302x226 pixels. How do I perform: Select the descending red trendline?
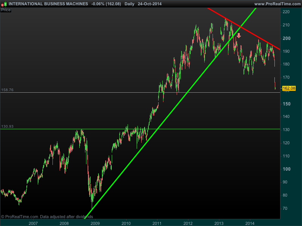(243, 29)
